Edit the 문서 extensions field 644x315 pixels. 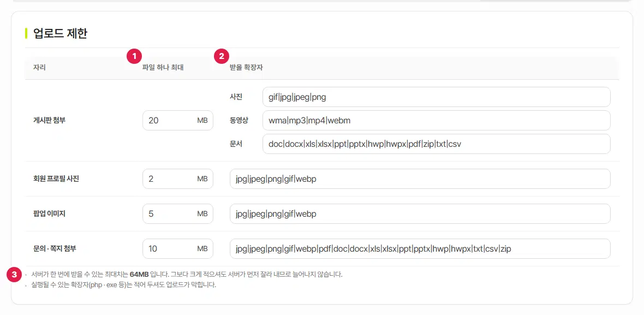pos(436,144)
